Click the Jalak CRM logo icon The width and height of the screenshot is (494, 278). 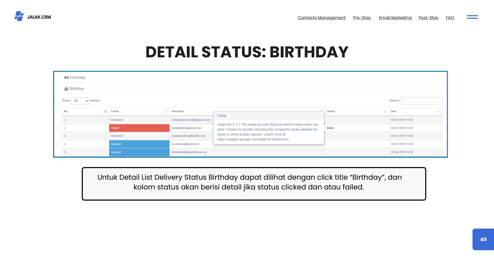[19, 16]
